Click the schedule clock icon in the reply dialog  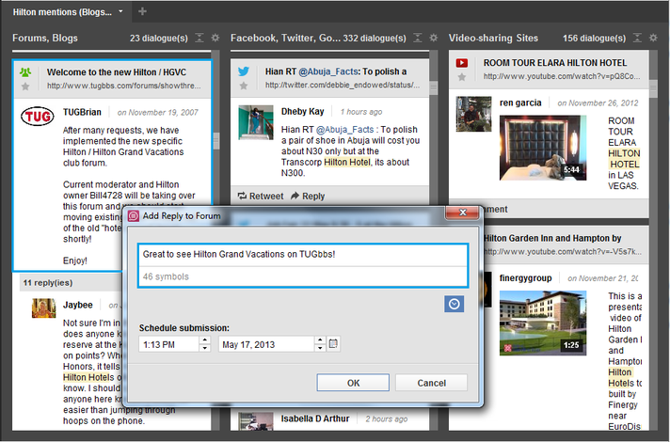point(455,304)
